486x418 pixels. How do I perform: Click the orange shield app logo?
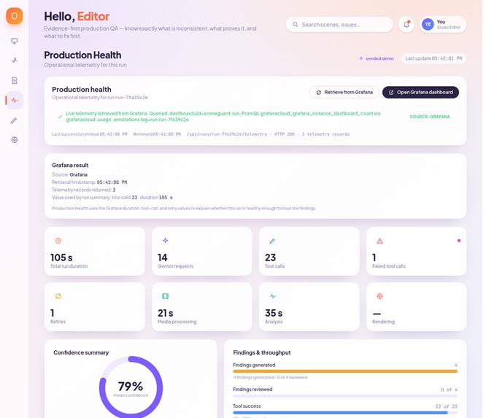click(15, 16)
